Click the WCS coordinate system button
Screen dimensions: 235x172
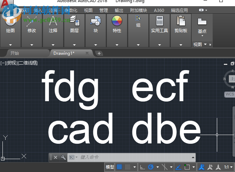tap(230, 94)
